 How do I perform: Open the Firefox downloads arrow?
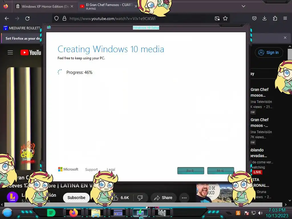pos(264,18)
